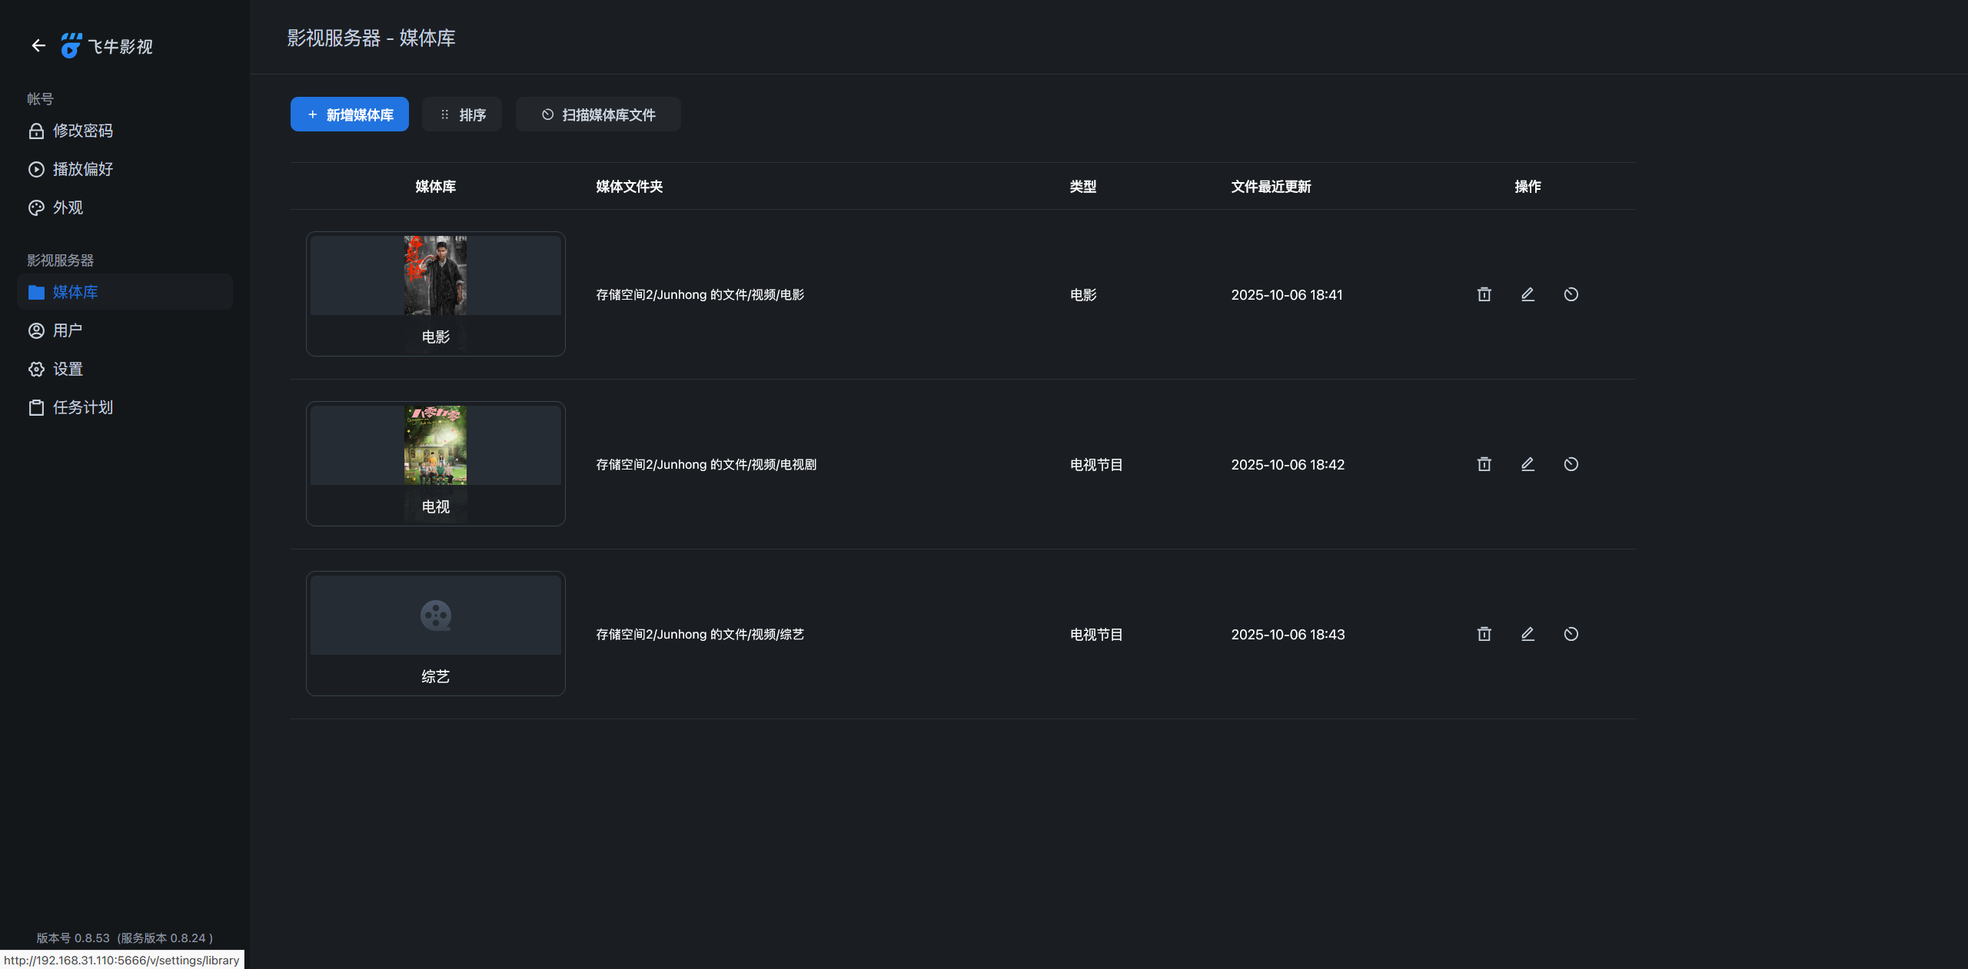The width and height of the screenshot is (1968, 969).
Task: Rescan the 综艺 library files
Action: point(1571,634)
